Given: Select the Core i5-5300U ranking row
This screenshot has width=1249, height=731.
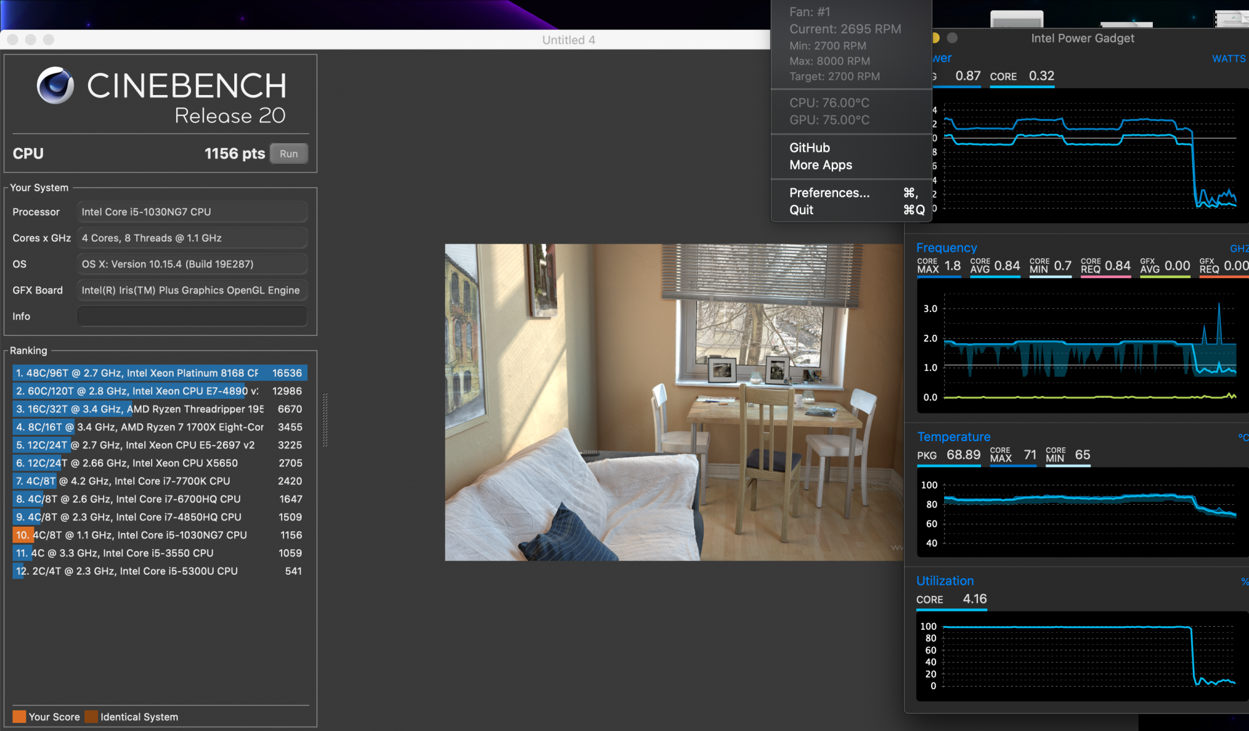Looking at the screenshot, I should click(159, 571).
